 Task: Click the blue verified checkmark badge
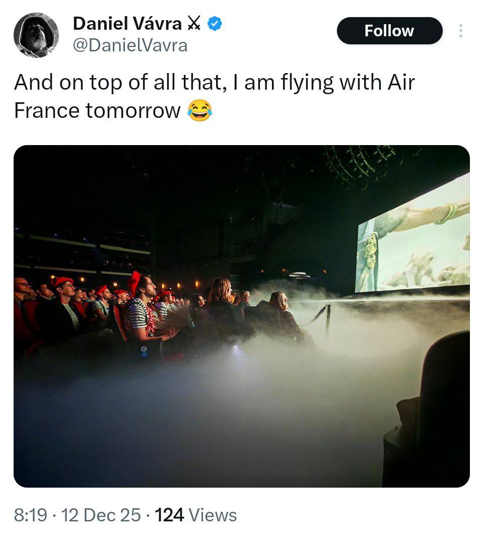tap(216, 23)
